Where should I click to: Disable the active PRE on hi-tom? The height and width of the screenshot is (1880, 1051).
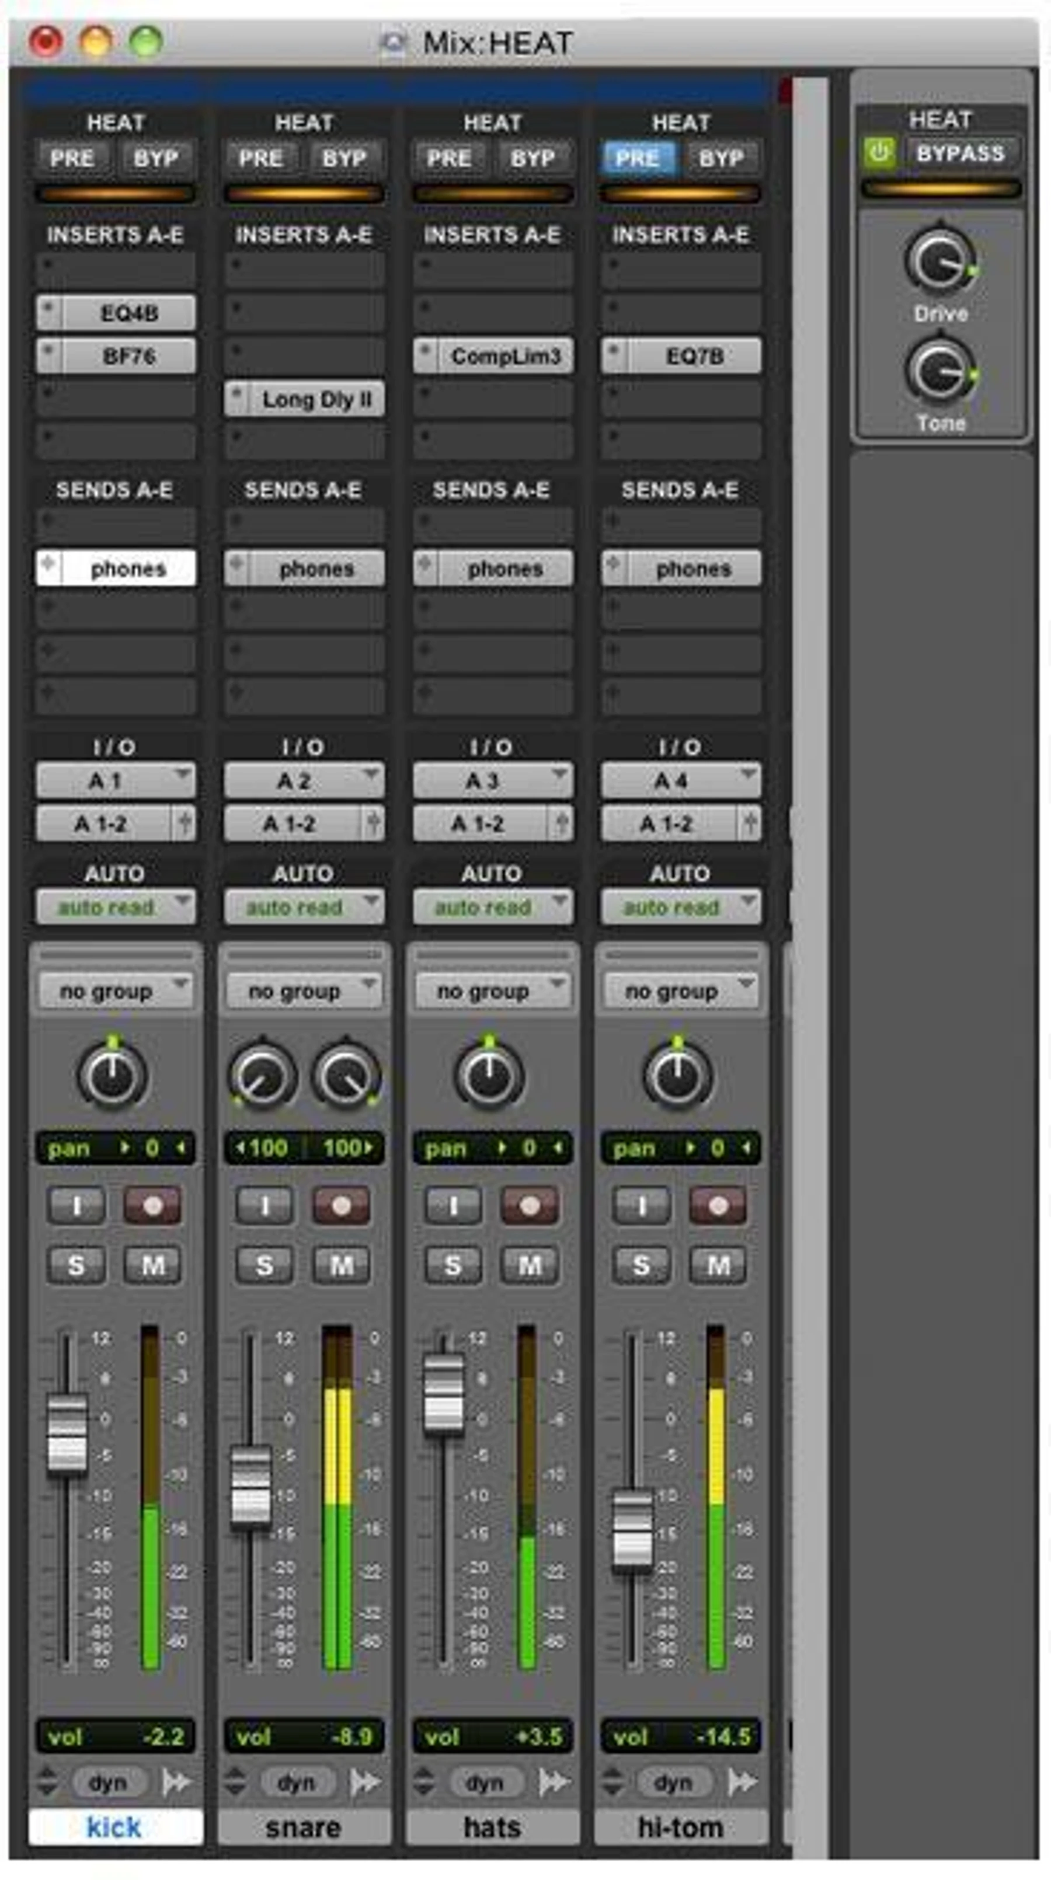point(636,158)
